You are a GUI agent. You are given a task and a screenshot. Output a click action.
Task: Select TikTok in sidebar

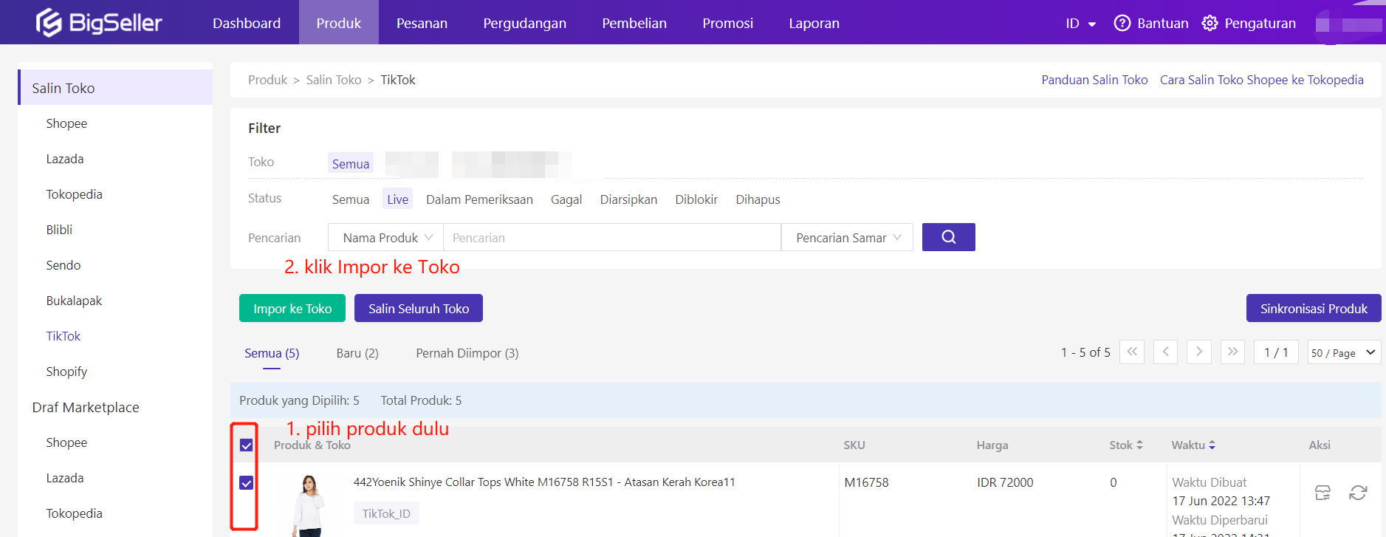coord(64,336)
